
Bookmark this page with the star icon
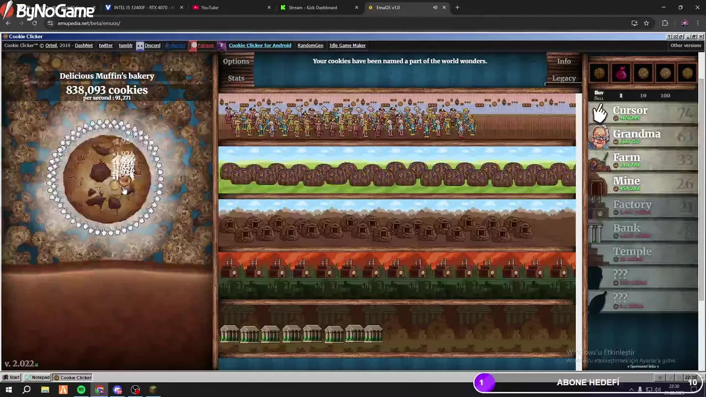646,23
